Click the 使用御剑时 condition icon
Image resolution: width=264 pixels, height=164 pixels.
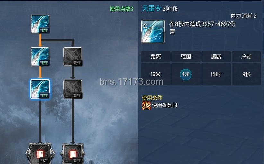tap(146, 105)
